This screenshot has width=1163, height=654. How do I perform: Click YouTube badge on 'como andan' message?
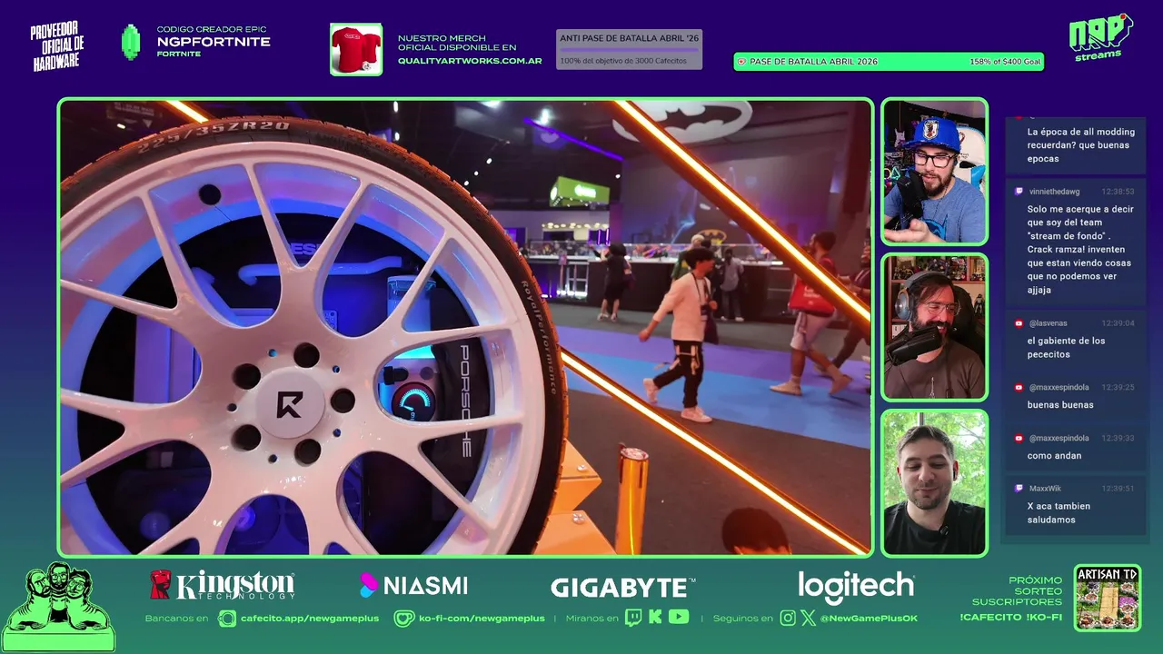(1019, 439)
